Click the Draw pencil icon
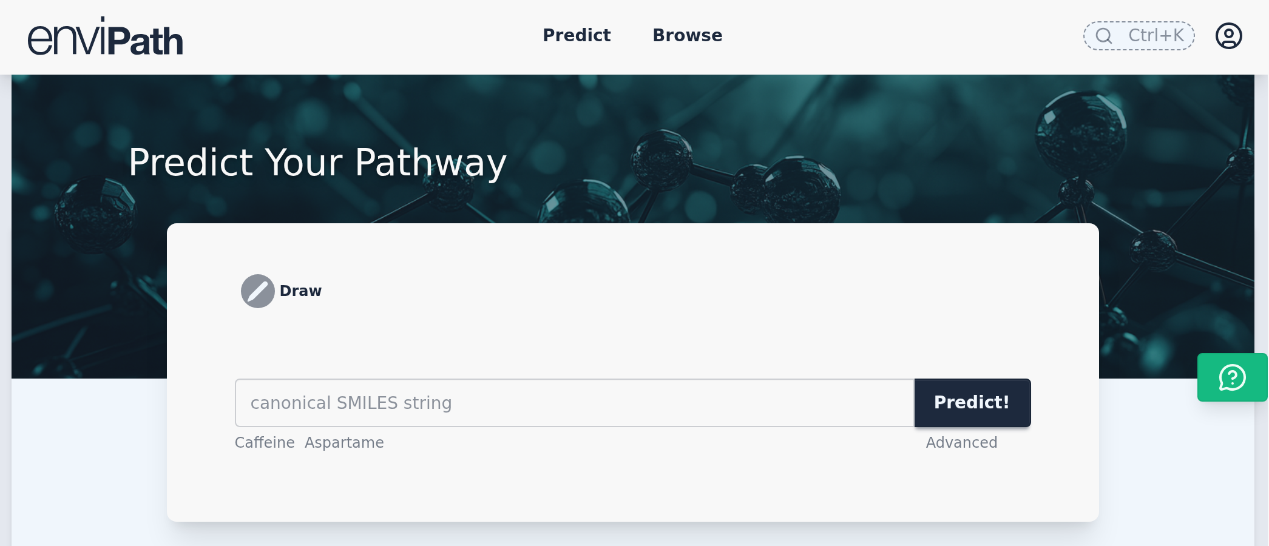Viewport: 1269px width, 546px height. 258,291
